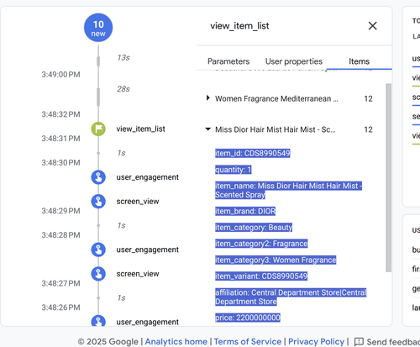
Task: Click the 28s timeline segment marker
Action: tap(98, 97)
